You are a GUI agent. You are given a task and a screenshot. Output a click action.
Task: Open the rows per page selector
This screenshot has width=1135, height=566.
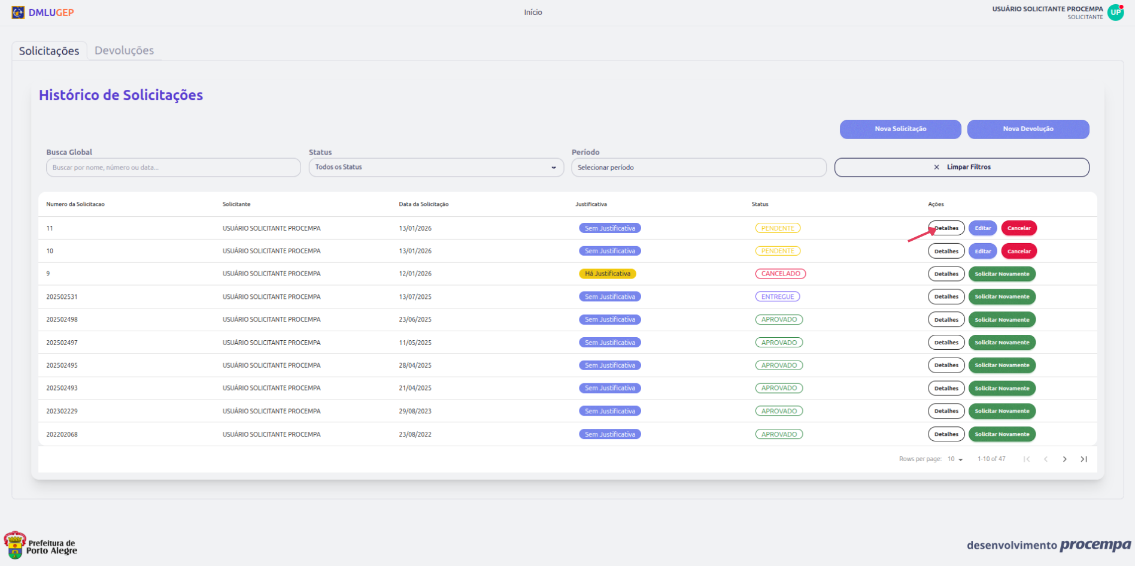[955, 459]
